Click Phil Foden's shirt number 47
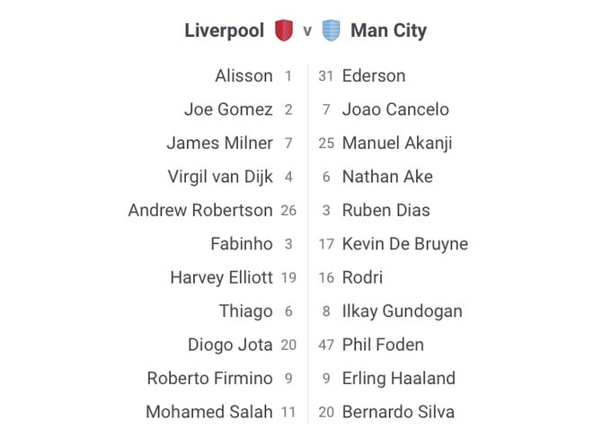611x437 pixels. pyautogui.click(x=326, y=345)
